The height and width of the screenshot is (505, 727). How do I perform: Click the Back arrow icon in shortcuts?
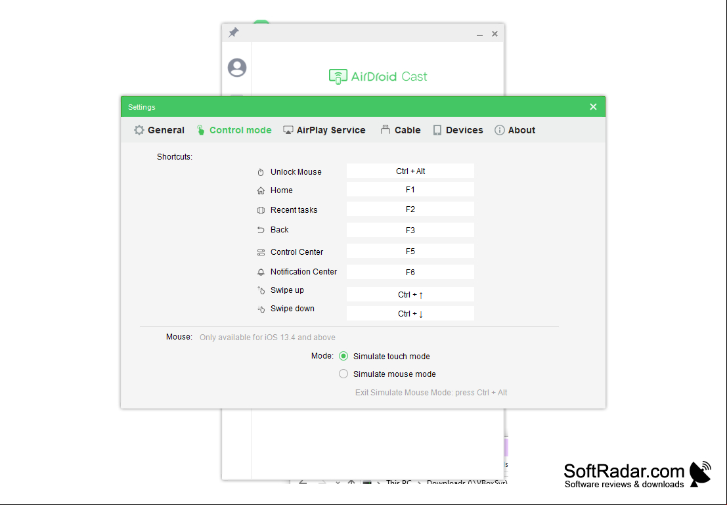261,230
